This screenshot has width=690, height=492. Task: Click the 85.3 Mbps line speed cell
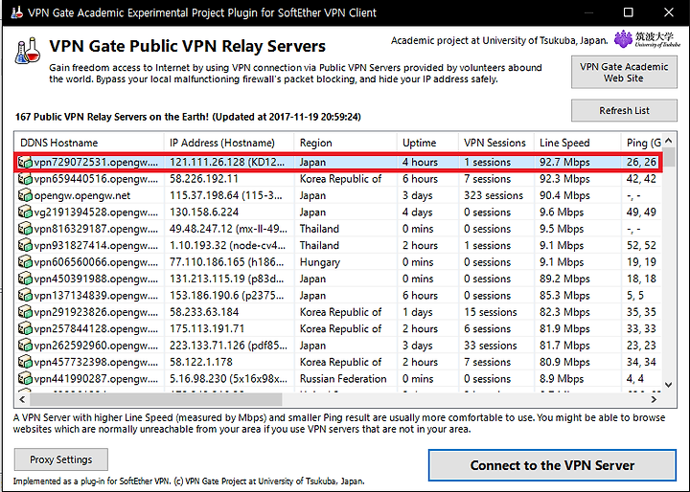pyautogui.click(x=564, y=296)
